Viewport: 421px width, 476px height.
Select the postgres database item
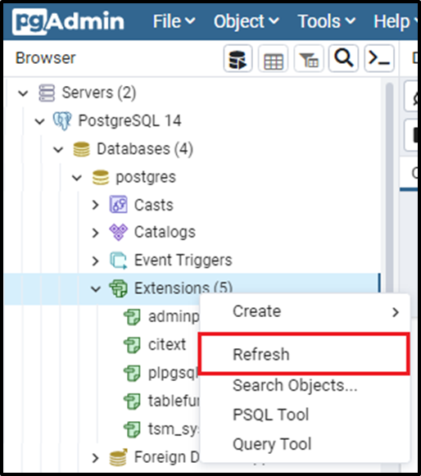pyautogui.click(x=146, y=177)
